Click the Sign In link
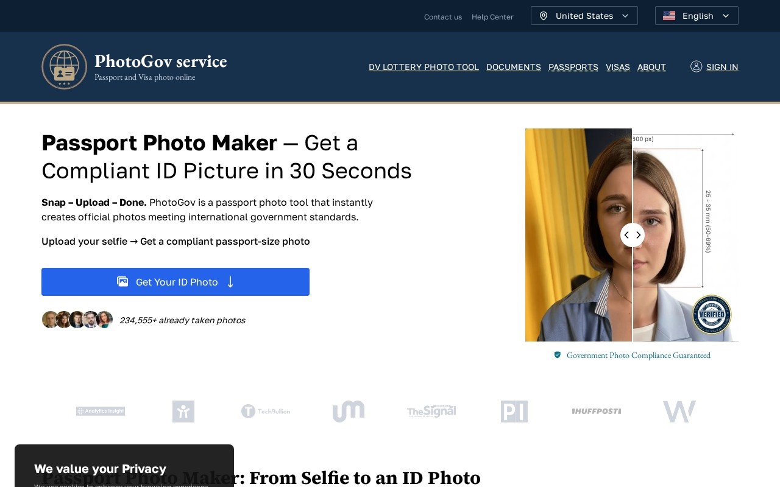This screenshot has width=780, height=487. tap(722, 67)
